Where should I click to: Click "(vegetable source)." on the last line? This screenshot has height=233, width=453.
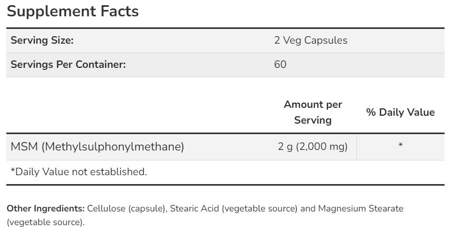point(45,222)
